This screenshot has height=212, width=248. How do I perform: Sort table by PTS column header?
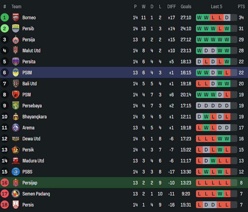tap(241, 7)
